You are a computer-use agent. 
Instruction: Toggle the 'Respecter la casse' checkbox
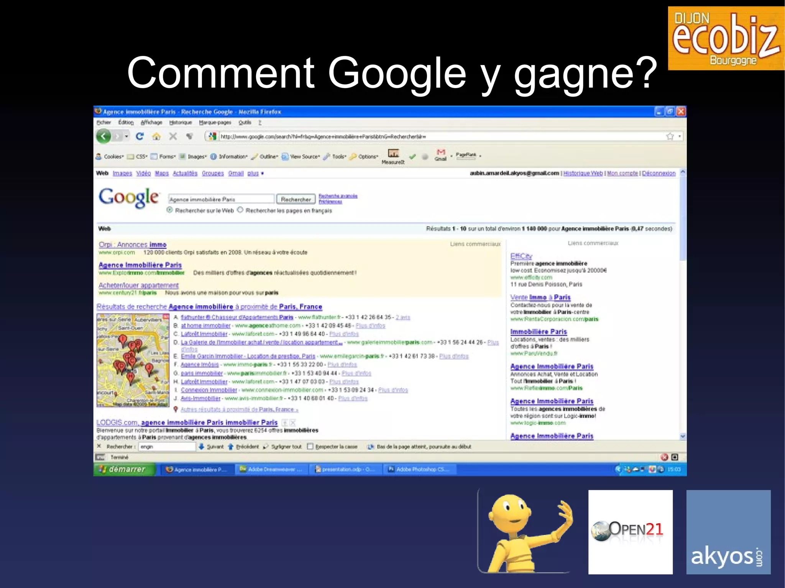pyautogui.click(x=310, y=447)
